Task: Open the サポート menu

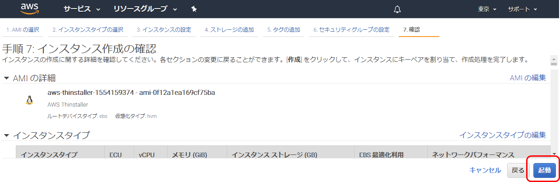Action: point(522,9)
